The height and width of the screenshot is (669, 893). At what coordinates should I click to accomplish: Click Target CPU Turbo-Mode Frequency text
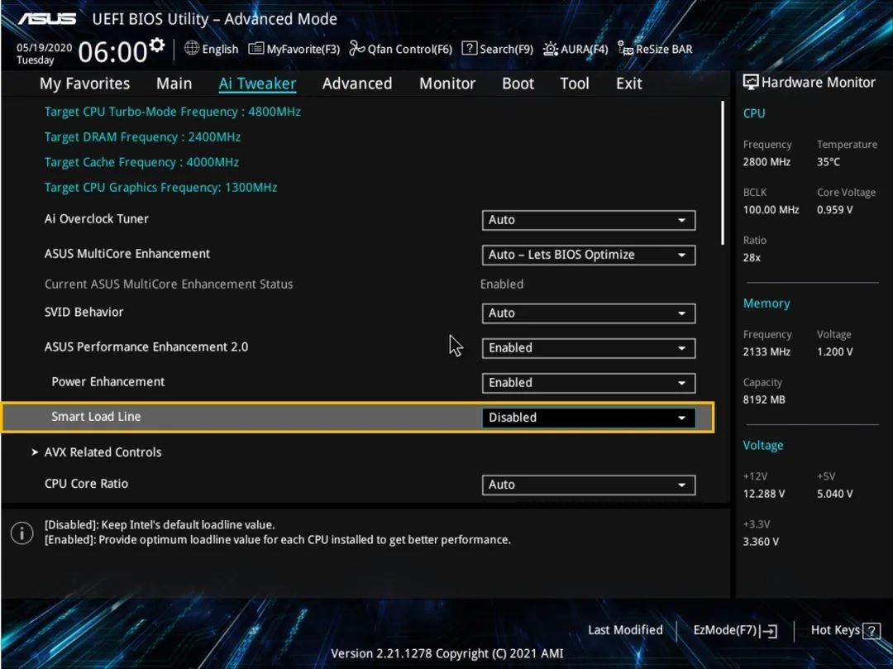click(x=173, y=112)
